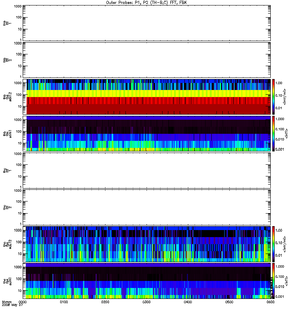Click the thc fbk scm1 color bar
The image size is (293, 313).
273,281
